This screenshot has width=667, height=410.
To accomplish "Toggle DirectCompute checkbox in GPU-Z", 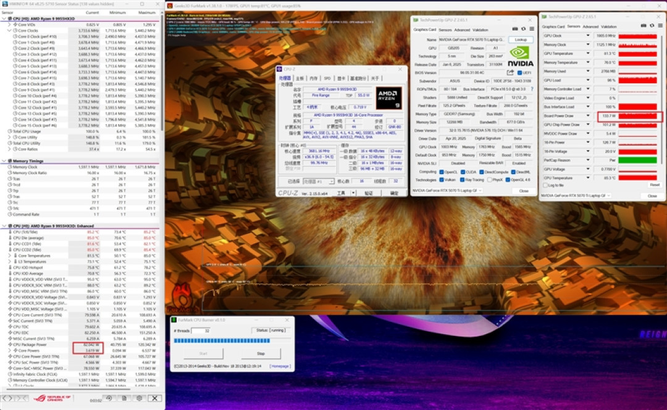I will point(482,172).
